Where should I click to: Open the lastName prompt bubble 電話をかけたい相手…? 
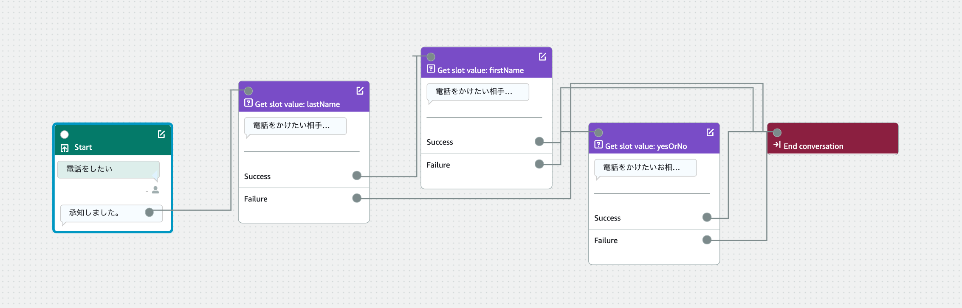coord(295,126)
